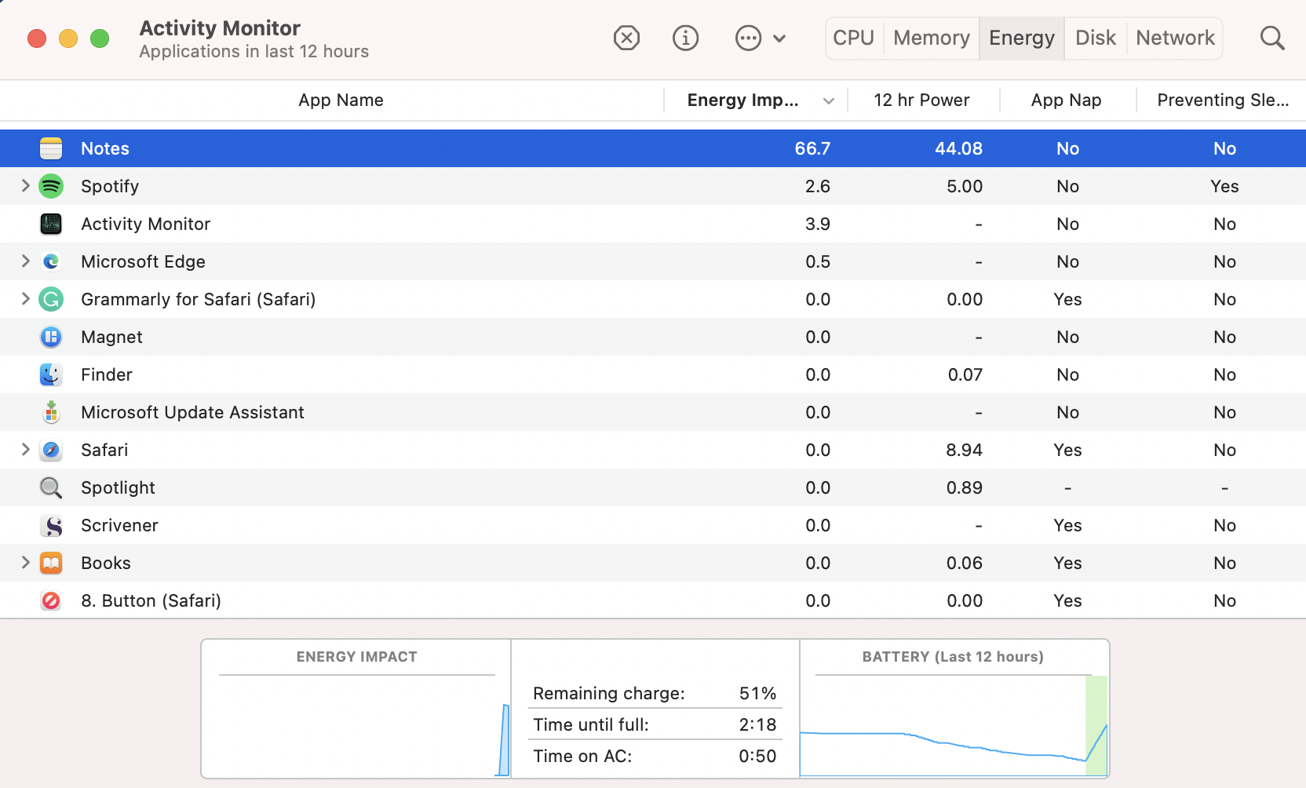1306x788 pixels.
Task: Click Notes 12 hr power value 44.08
Action: pos(958,148)
